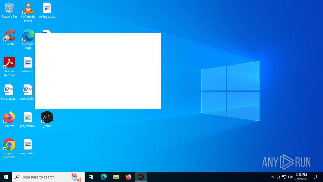Click the taskbar search box

(48, 177)
